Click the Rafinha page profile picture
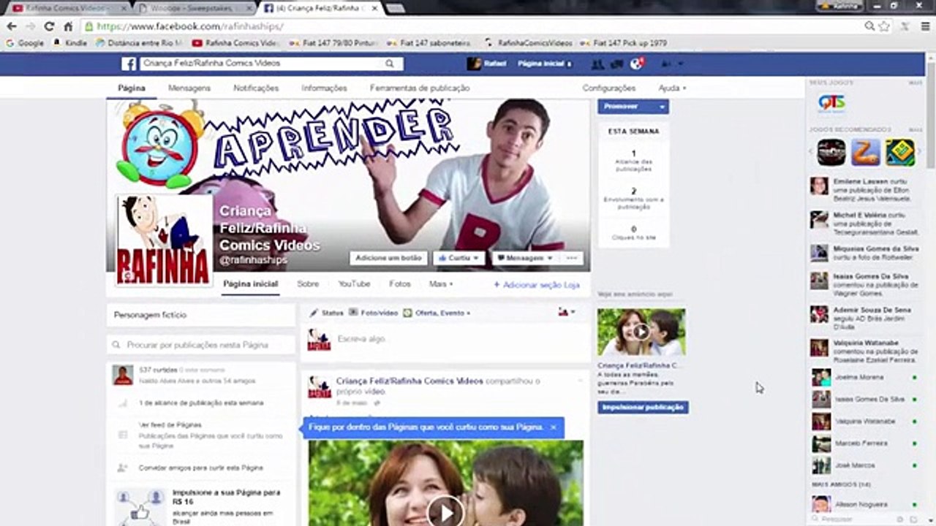The width and height of the screenshot is (936, 526). tap(163, 240)
